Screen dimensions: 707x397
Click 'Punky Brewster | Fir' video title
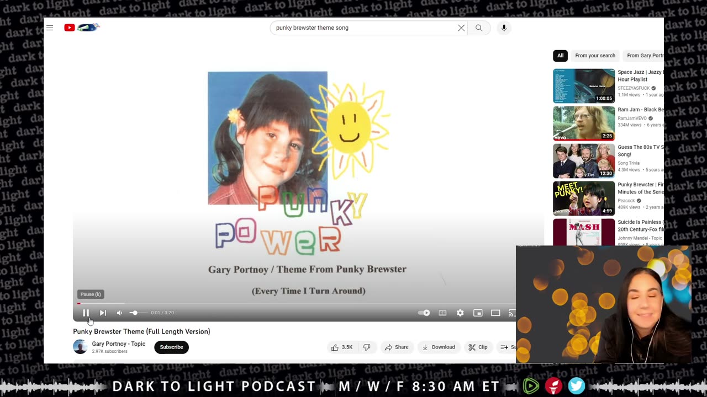pyautogui.click(x=641, y=188)
